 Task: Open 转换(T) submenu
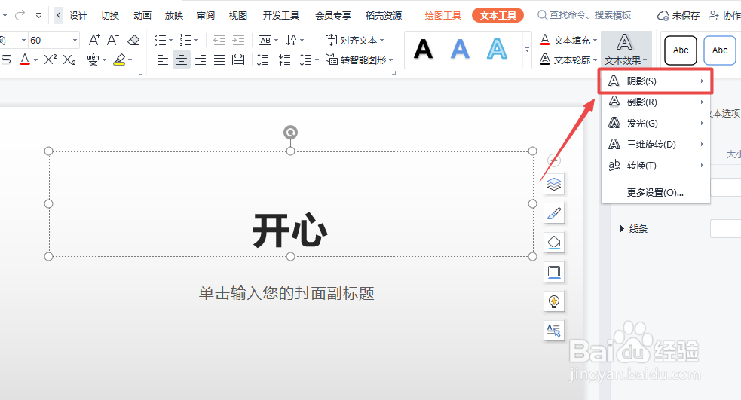656,165
